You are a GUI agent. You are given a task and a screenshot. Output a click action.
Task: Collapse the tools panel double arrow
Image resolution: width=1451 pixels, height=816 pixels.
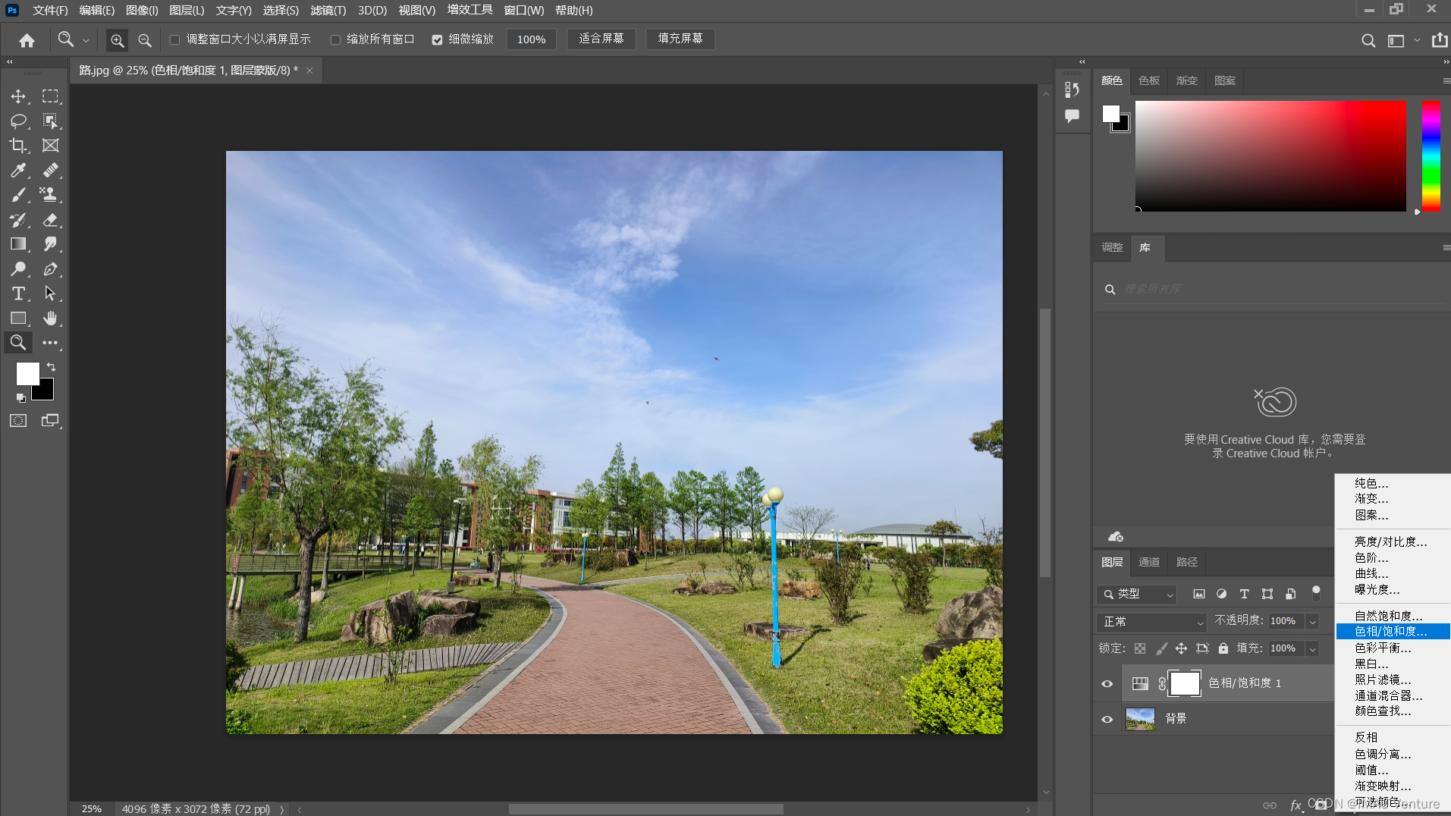(x=10, y=62)
